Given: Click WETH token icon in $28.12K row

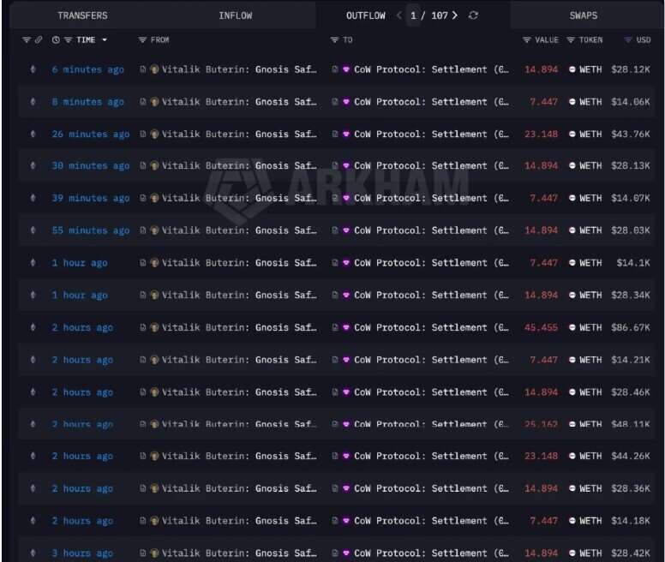Looking at the screenshot, I should pos(572,69).
